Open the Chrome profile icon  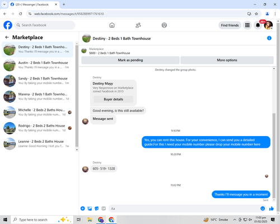click(x=267, y=13)
